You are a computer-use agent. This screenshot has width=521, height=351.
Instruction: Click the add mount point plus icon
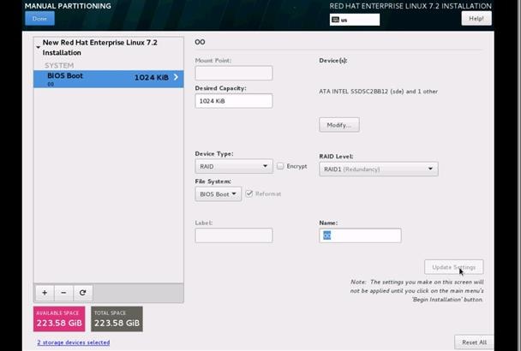tap(45, 293)
